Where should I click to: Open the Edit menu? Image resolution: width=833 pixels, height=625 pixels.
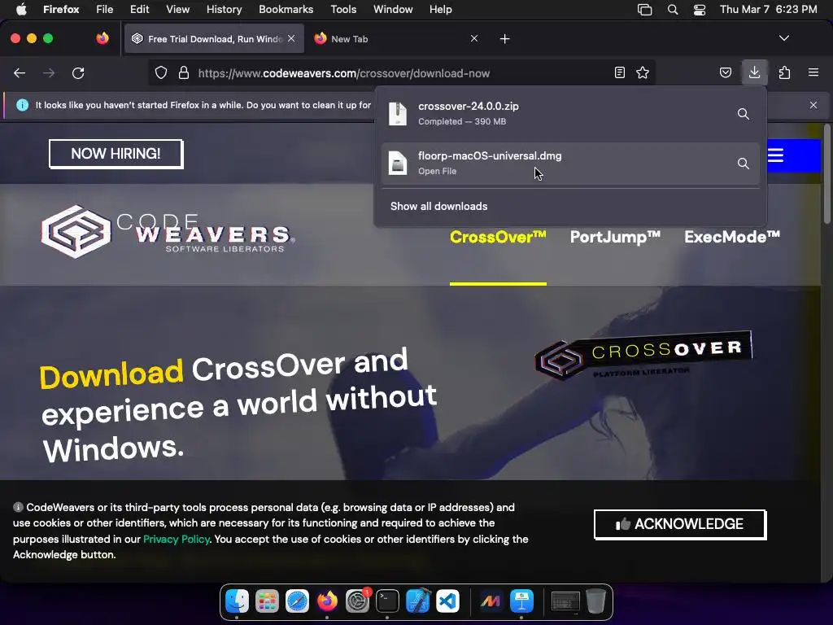140,9
